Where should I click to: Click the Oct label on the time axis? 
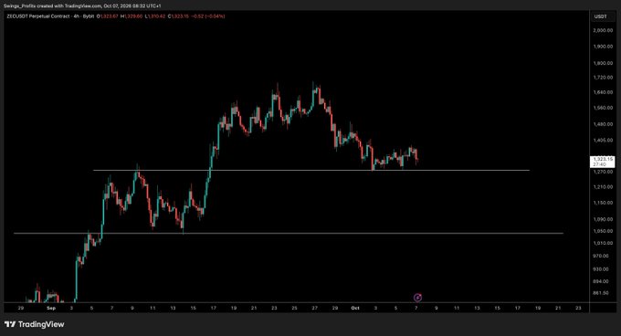(355, 308)
